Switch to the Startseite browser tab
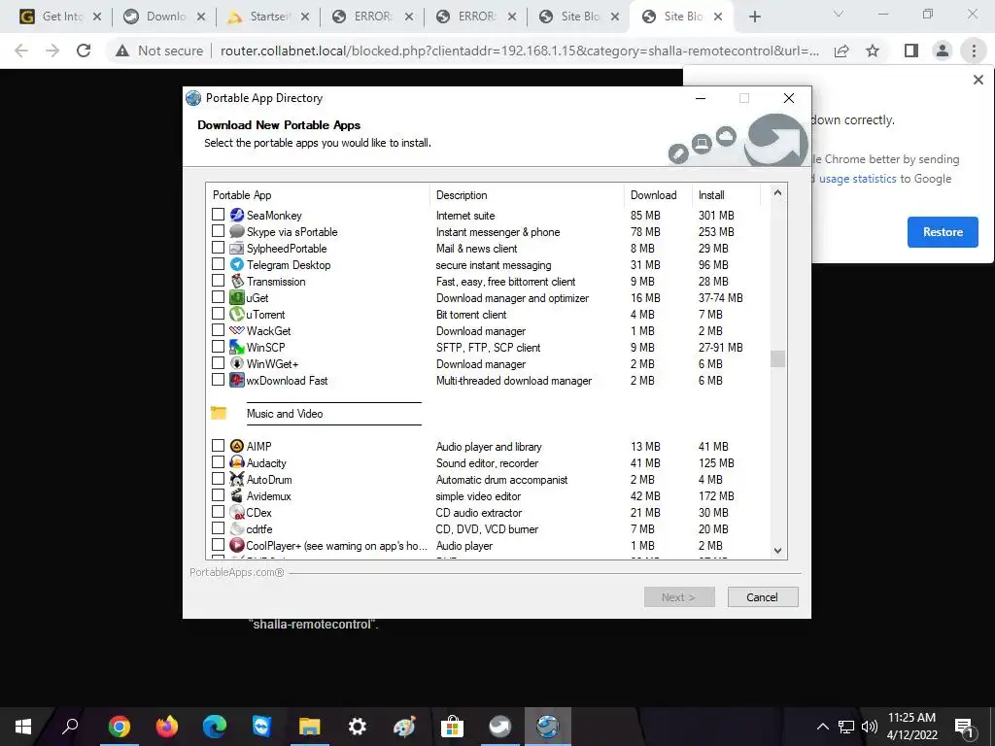The width and height of the screenshot is (995, 746). click(269, 17)
